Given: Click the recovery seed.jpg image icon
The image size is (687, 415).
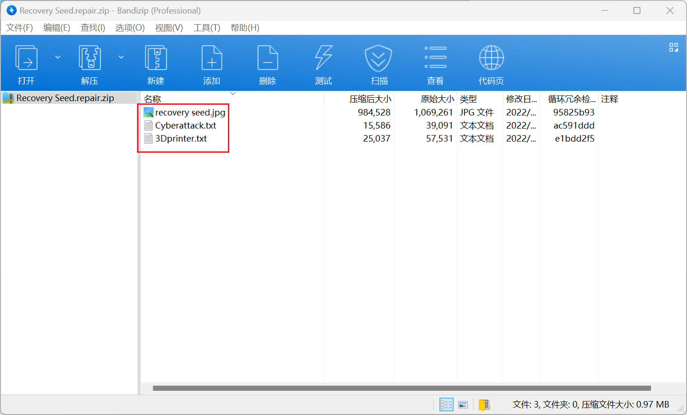Looking at the screenshot, I should [149, 112].
